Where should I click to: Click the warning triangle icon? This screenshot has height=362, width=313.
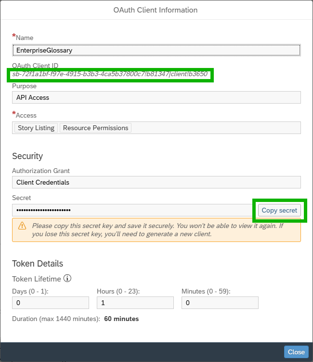point(22,226)
